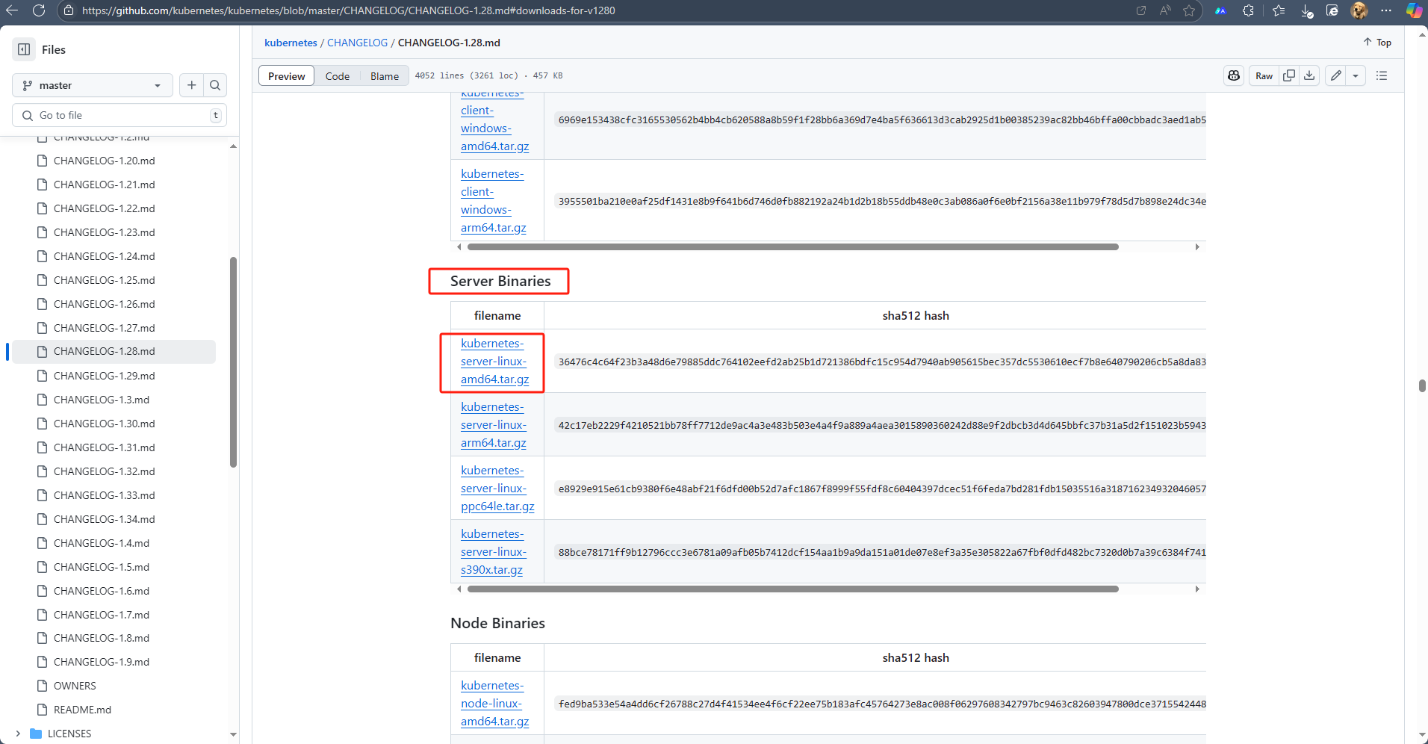This screenshot has height=744, width=1428.
Task: Open the browser collections icon
Action: tap(1332, 10)
